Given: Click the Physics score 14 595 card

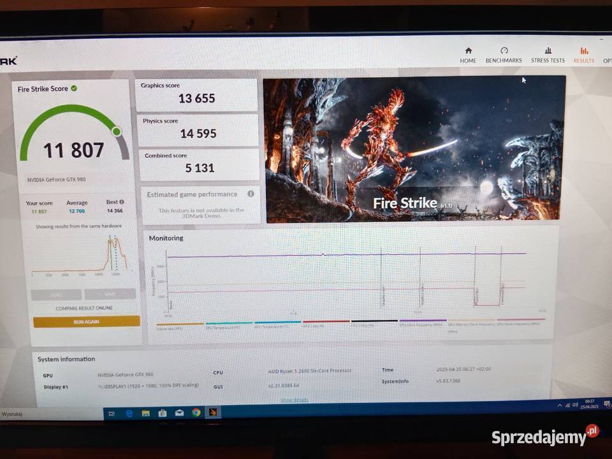Looking at the screenshot, I should [198, 130].
